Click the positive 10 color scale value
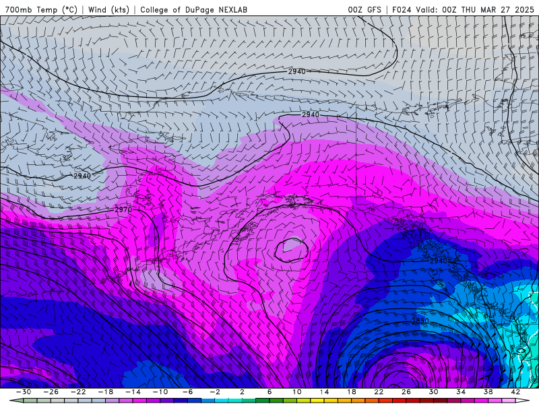Viewport: 539px width, 404px height. tap(296, 392)
